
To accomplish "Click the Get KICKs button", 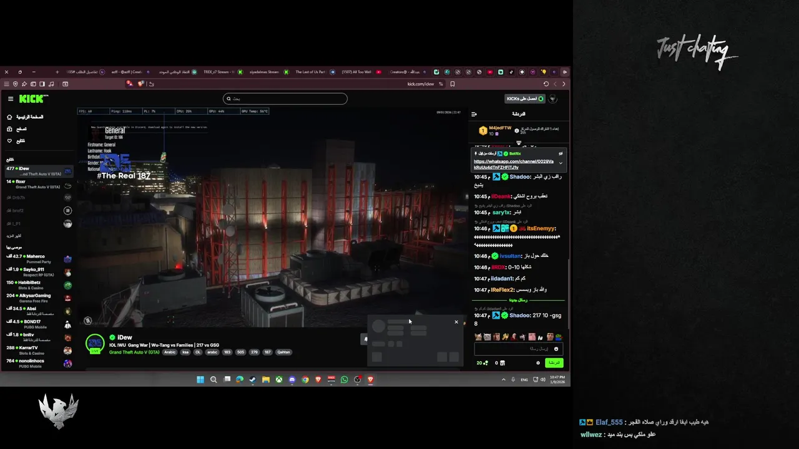I will tap(525, 99).
